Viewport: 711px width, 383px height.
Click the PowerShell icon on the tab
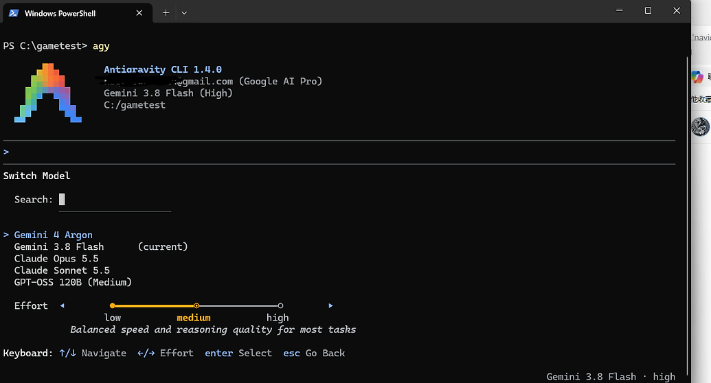pyautogui.click(x=14, y=13)
